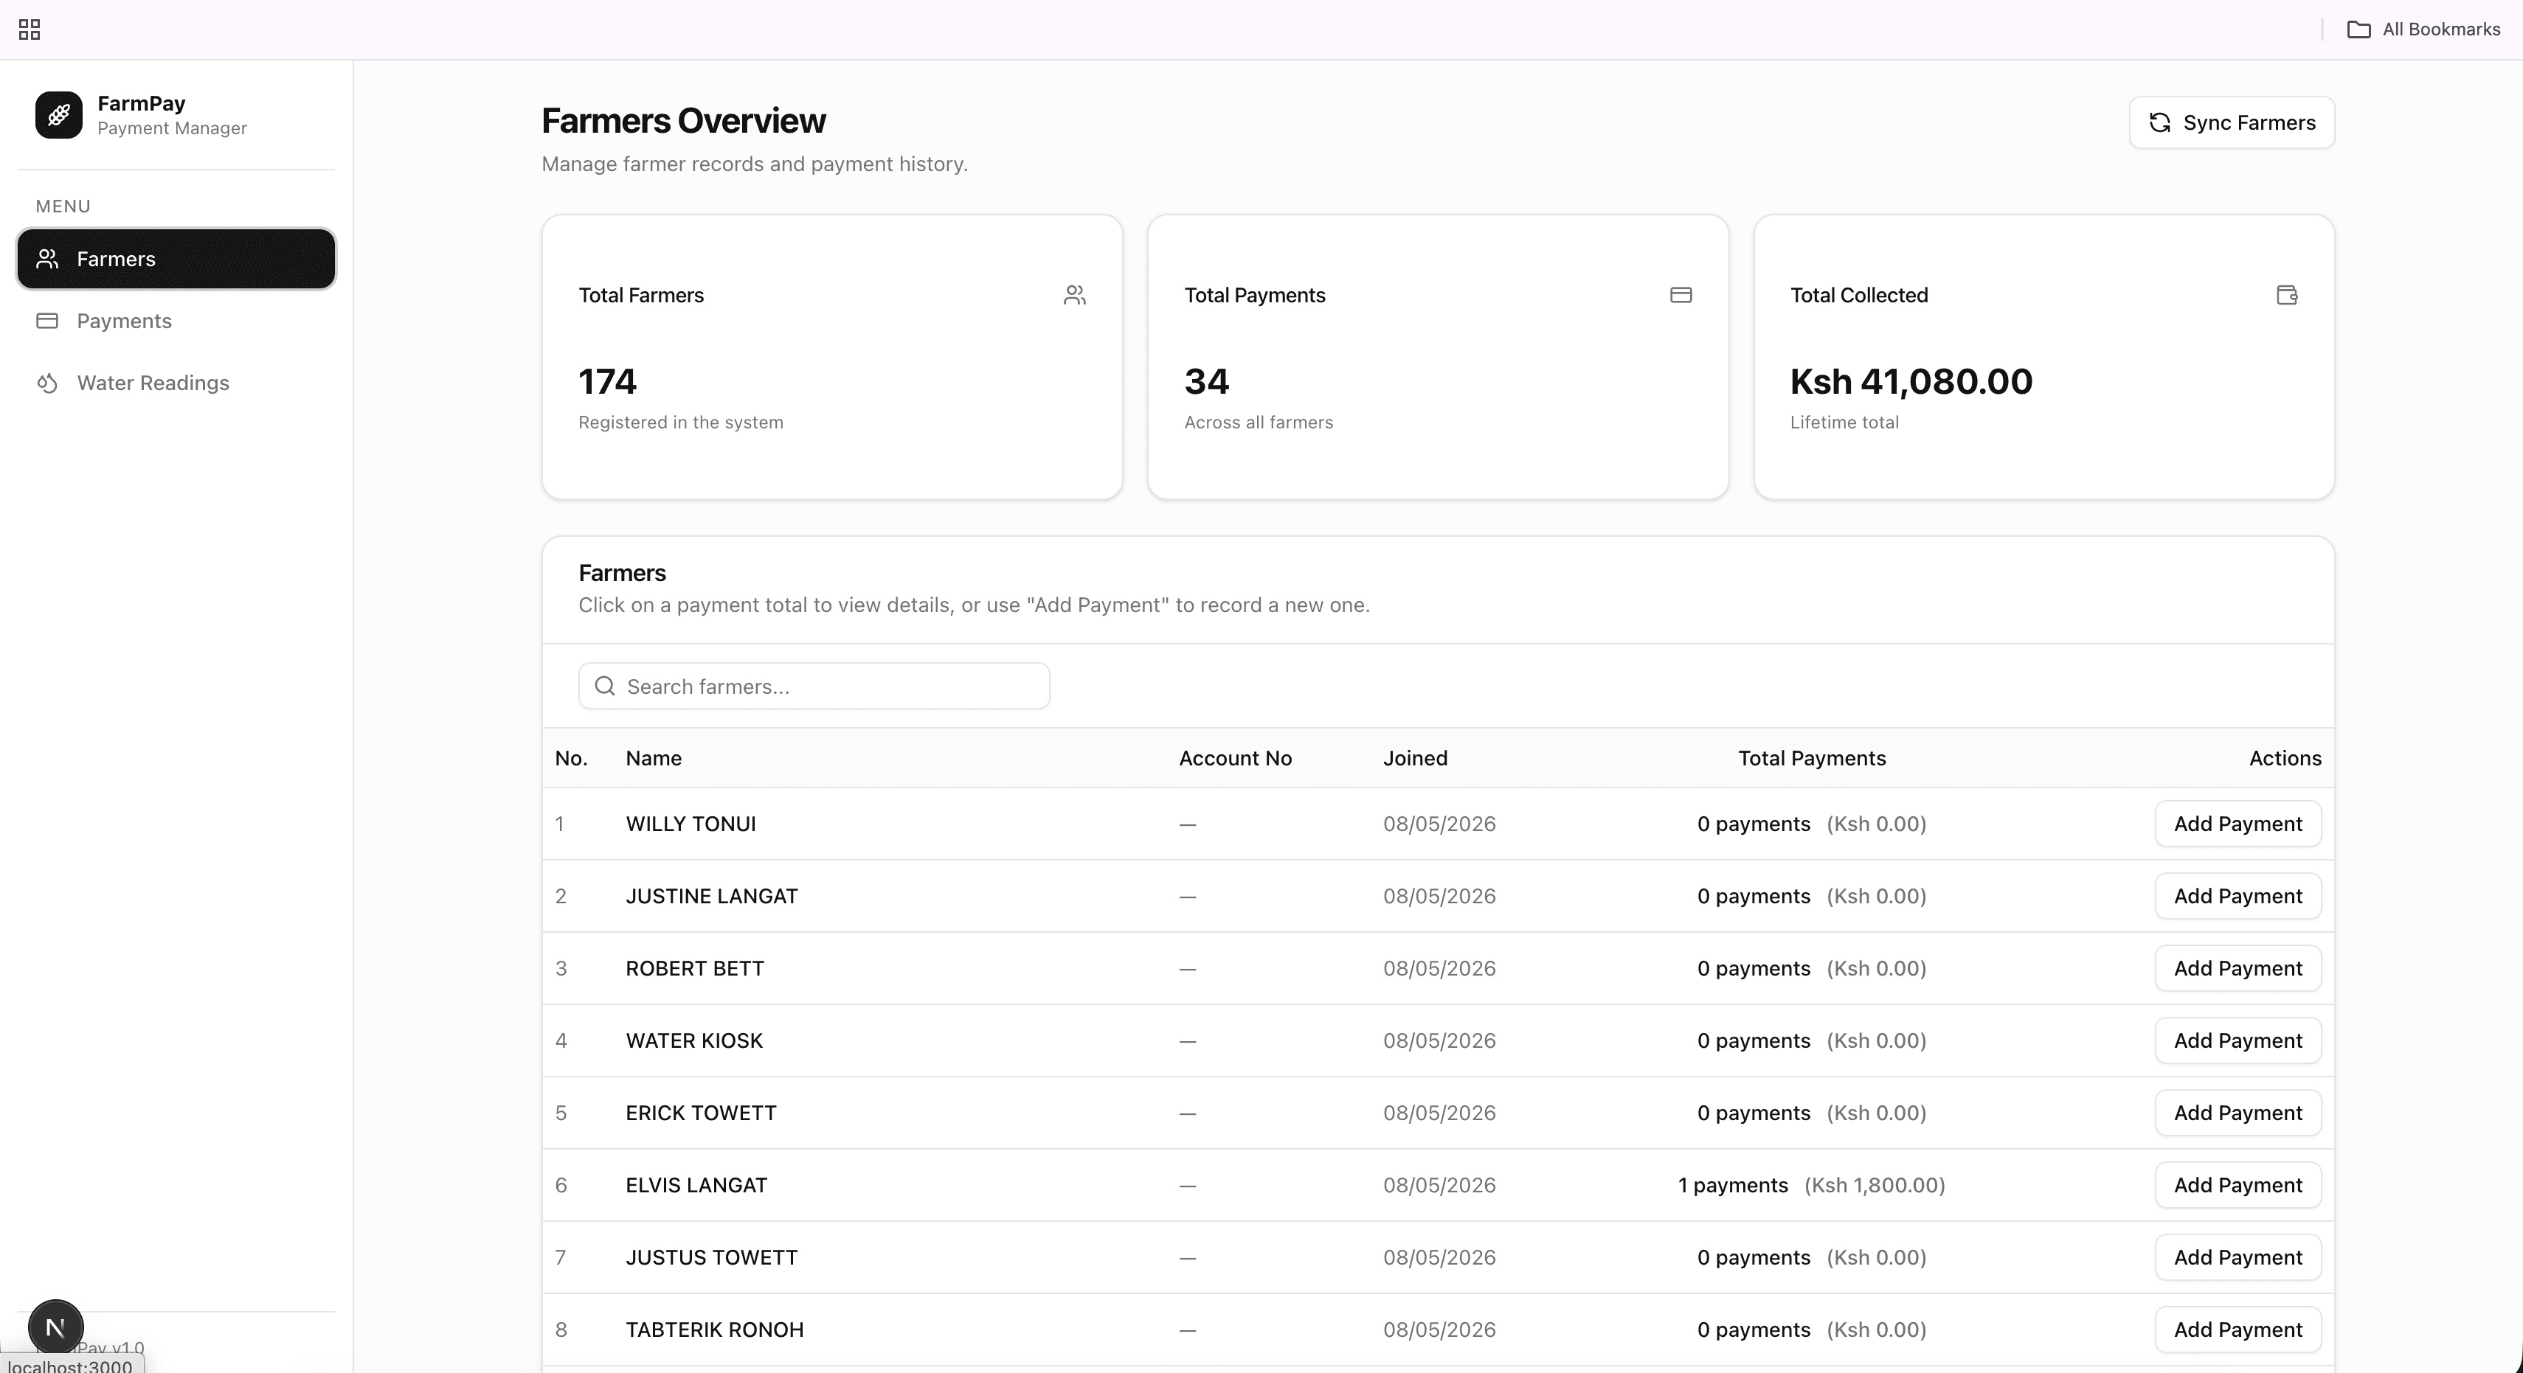This screenshot has width=2523, height=1373.
Task: Click the refresh icon on the Sync Farmers button
Action: point(2159,122)
